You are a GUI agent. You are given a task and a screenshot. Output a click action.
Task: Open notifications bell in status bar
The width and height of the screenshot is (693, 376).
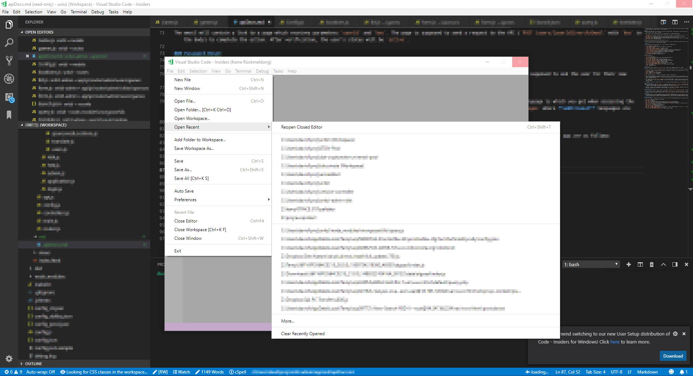[x=683, y=372]
